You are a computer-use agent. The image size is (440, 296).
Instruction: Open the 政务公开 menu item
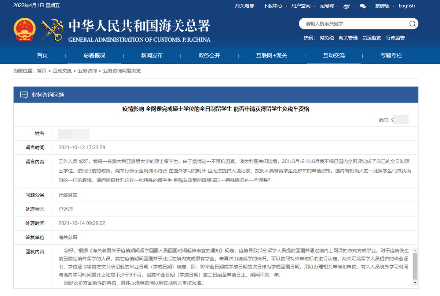209,55
